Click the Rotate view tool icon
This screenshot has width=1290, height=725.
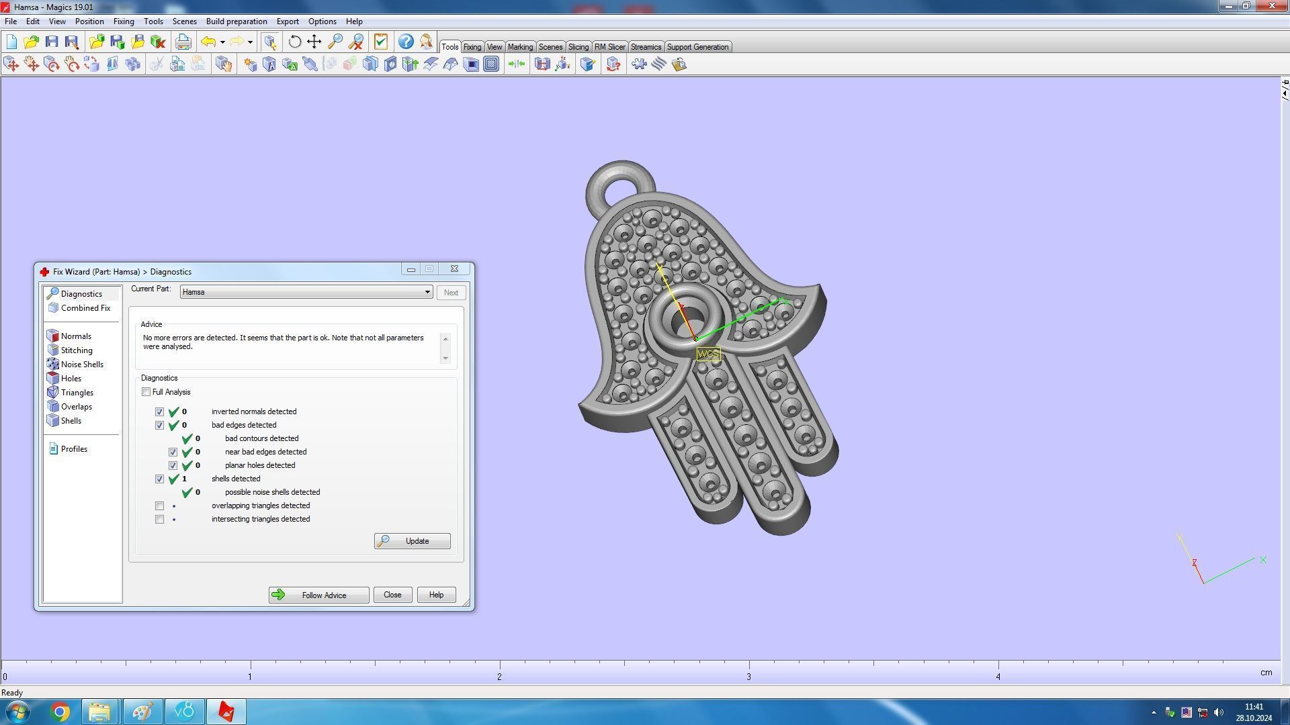click(294, 42)
